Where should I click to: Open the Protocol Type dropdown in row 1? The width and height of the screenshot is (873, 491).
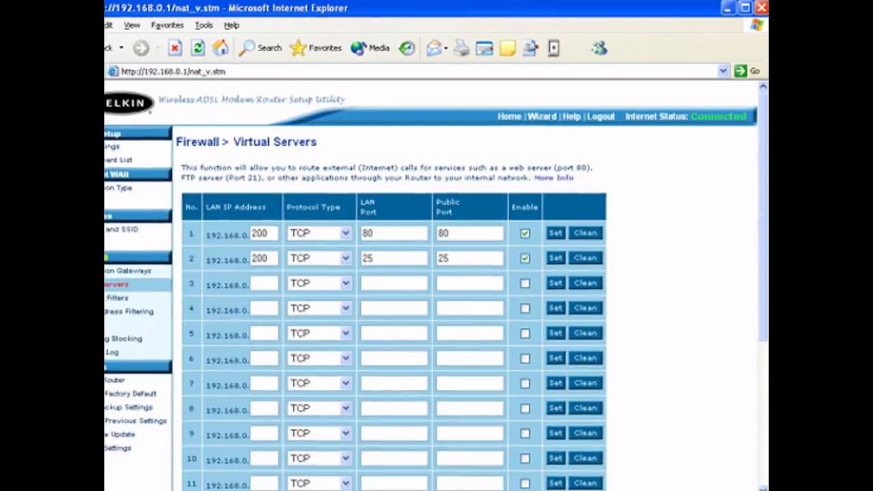[x=319, y=233]
